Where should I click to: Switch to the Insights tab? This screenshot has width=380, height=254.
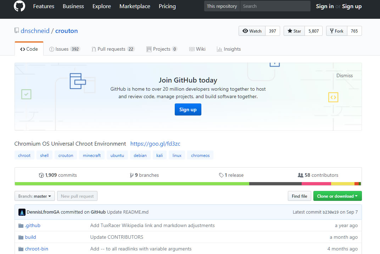pyautogui.click(x=229, y=49)
